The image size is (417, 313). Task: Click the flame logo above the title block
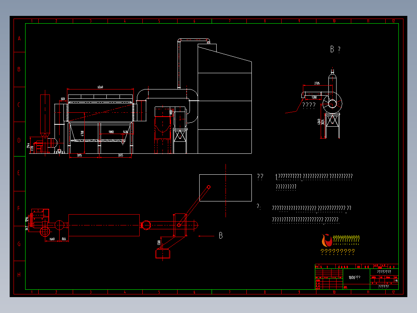[326, 240]
